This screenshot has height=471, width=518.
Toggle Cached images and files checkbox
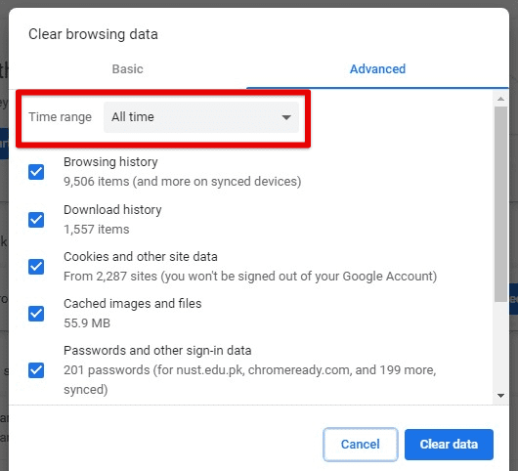point(36,314)
